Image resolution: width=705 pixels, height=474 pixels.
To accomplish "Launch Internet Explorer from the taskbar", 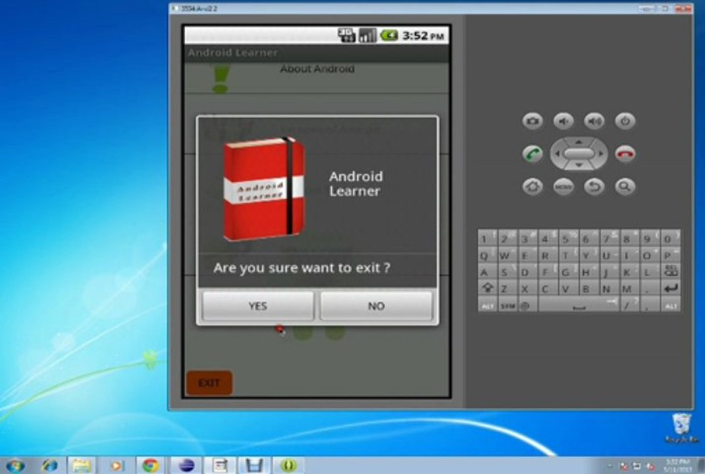I will (49, 465).
